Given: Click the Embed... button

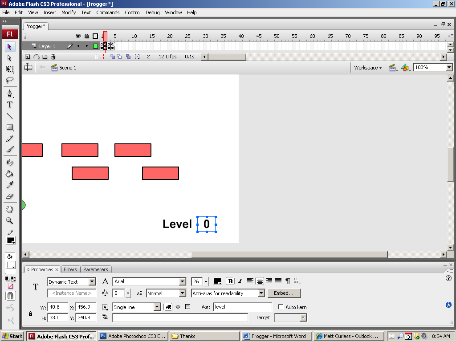Looking at the screenshot, I should point(284,293).
